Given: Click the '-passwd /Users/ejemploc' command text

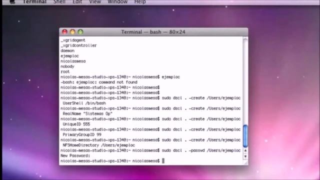Looking at the screenshot, I should [x=214, y=150].
